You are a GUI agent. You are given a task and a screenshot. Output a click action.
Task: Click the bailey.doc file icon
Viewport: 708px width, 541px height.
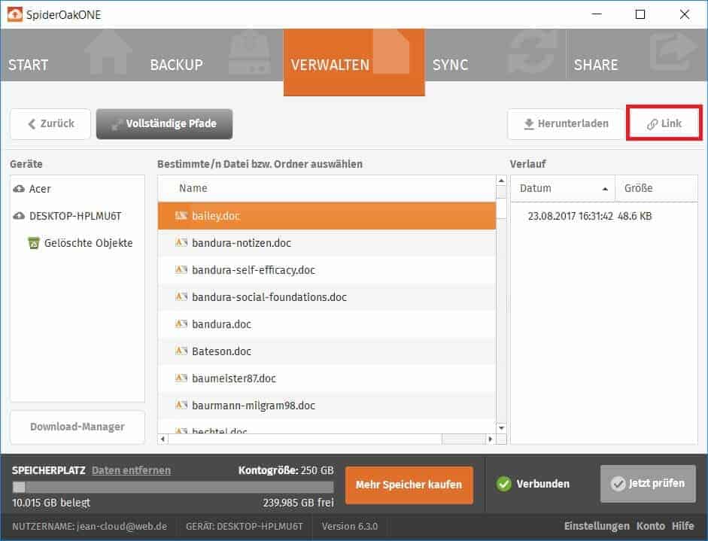pyautogui.click(x=181, y=216)
